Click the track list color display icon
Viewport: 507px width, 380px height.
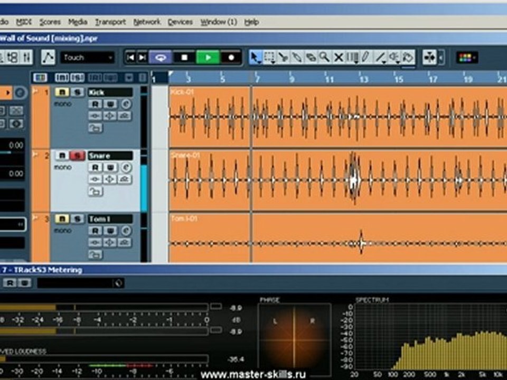pyautogui.click(x=40, y=78)
